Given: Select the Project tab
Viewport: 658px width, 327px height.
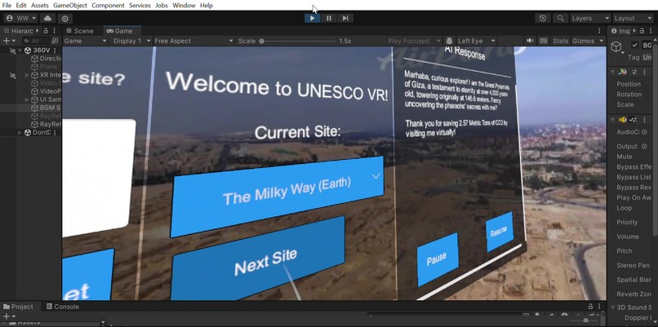Looking at the screenshot, I should 18,307.
